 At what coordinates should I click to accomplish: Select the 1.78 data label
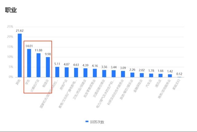(x=151, y=71)
